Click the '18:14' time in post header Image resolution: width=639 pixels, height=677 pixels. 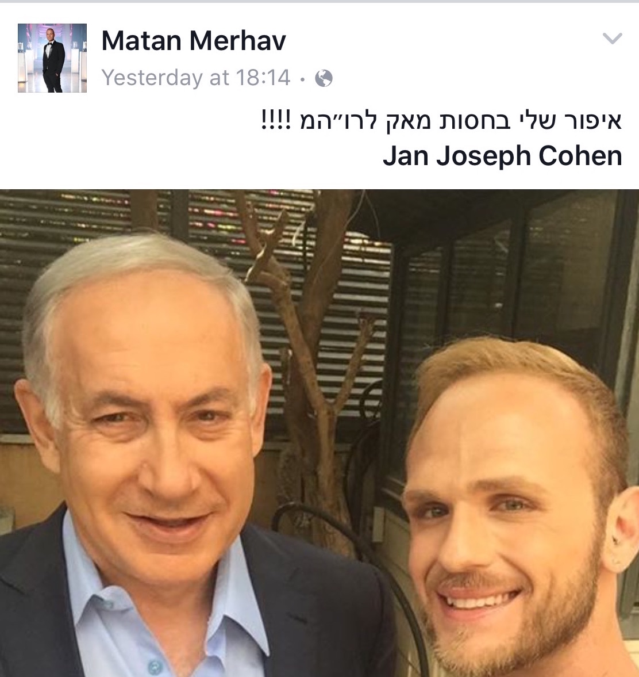point(263,78)
